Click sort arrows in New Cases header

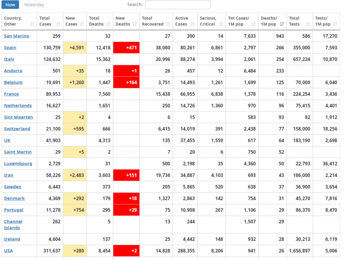click(82, 24)
